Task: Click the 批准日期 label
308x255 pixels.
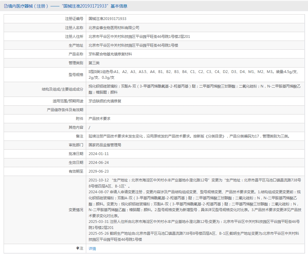Action: click(76, 154)
